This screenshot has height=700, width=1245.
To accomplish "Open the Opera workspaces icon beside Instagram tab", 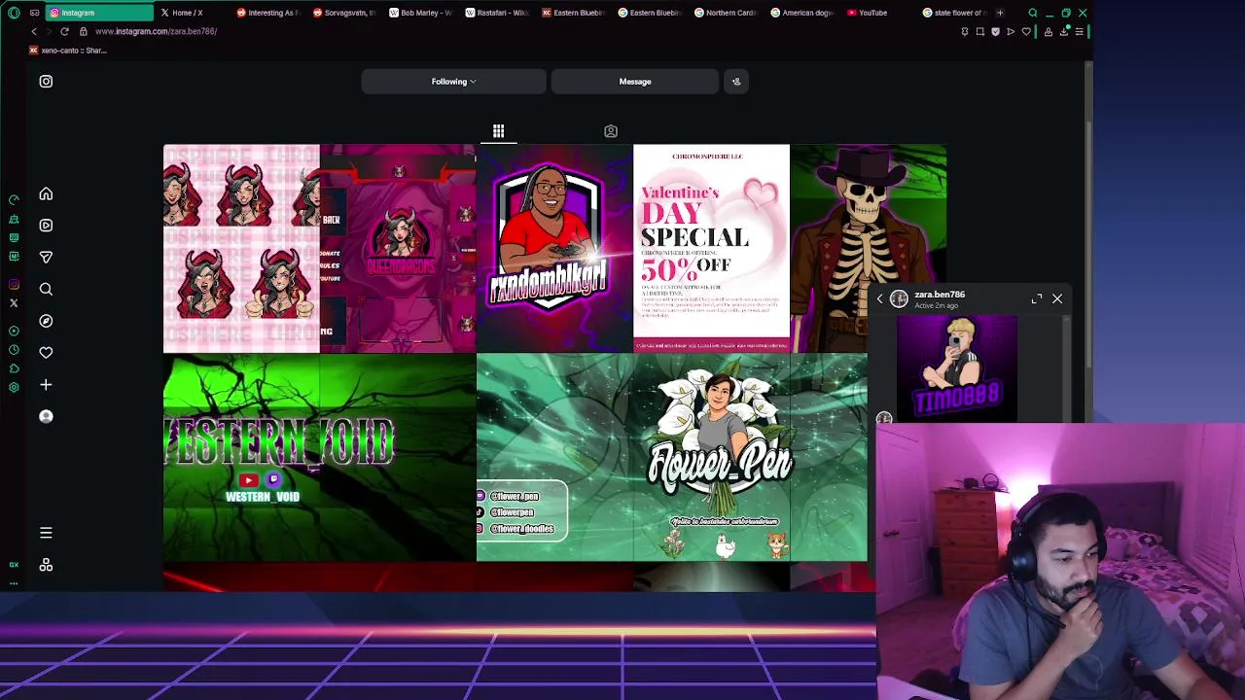I will pyautogui.click(x=34, y=13).
